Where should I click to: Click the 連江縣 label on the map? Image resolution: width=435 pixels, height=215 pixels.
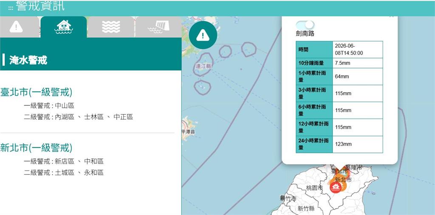pos(203,66)
